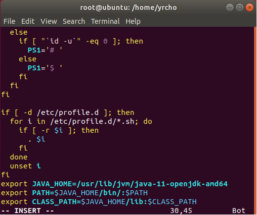Click the 'Bot' scroll position indicator

click(x=239, y=211)
